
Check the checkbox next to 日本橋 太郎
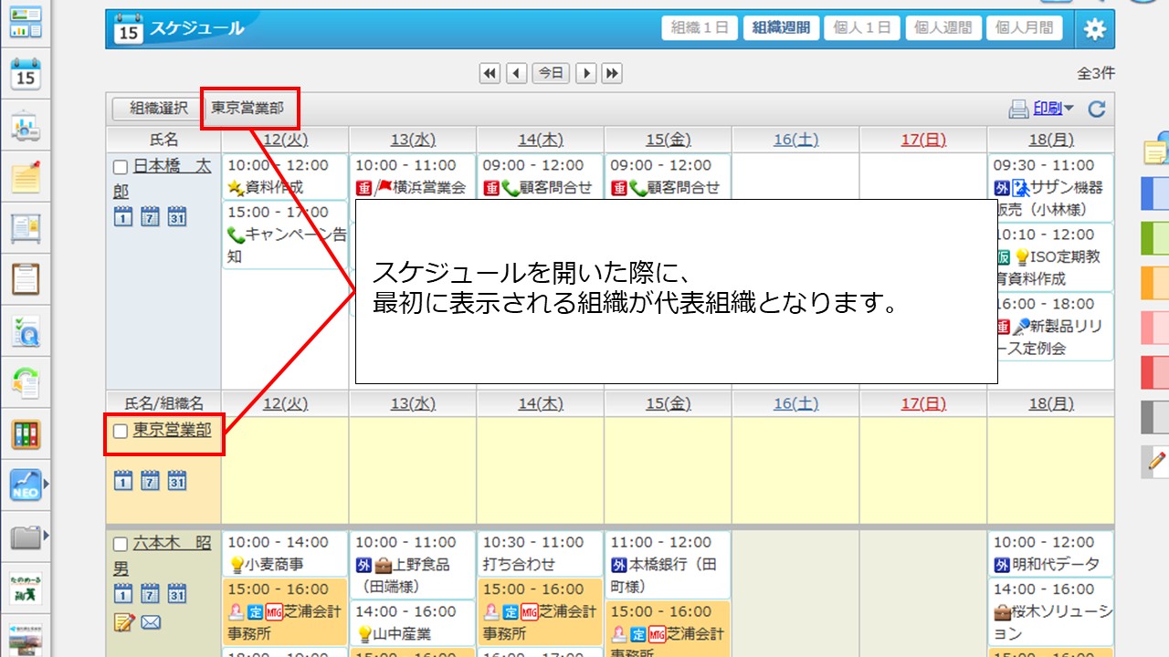click(x=121, y=167)
